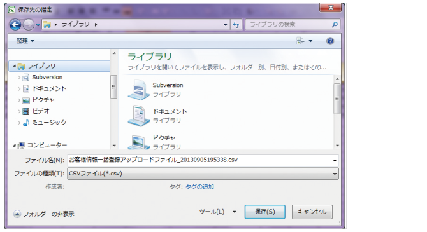Screen dimensions: 427x232
Task: Click file list scrollbar up arrow
Action: click(337, 79)
